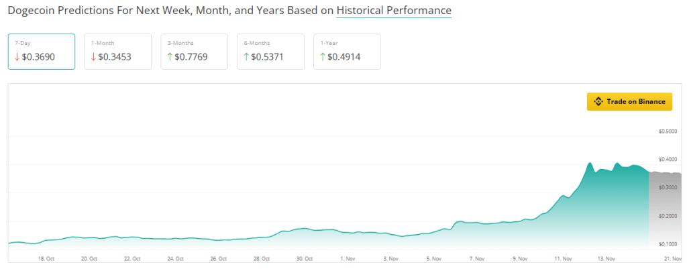The height and width of the screenshot is (269, 687).
Task: Click the down arrow beside $0.3690
Action: coord(17,57)
